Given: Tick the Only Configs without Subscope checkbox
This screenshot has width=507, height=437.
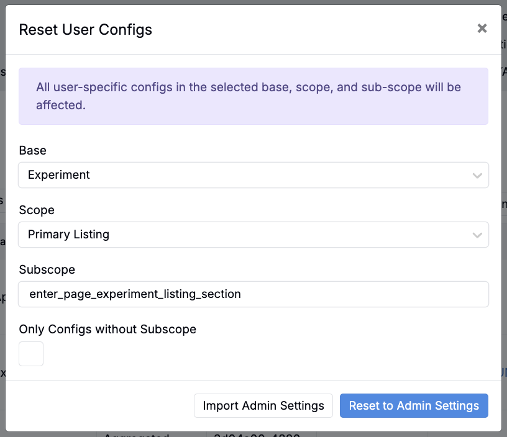Looking at the screenshot, I should [31, 354].
